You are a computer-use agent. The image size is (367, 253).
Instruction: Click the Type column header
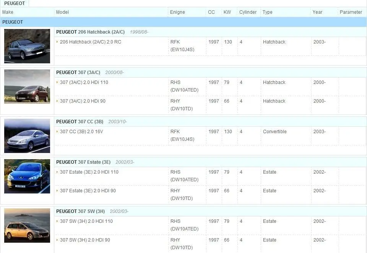(x=268, y=12)
